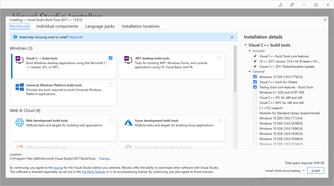Click the Web development globe icon
Screen dimensions: 334x186
click(x=20, y=122)
